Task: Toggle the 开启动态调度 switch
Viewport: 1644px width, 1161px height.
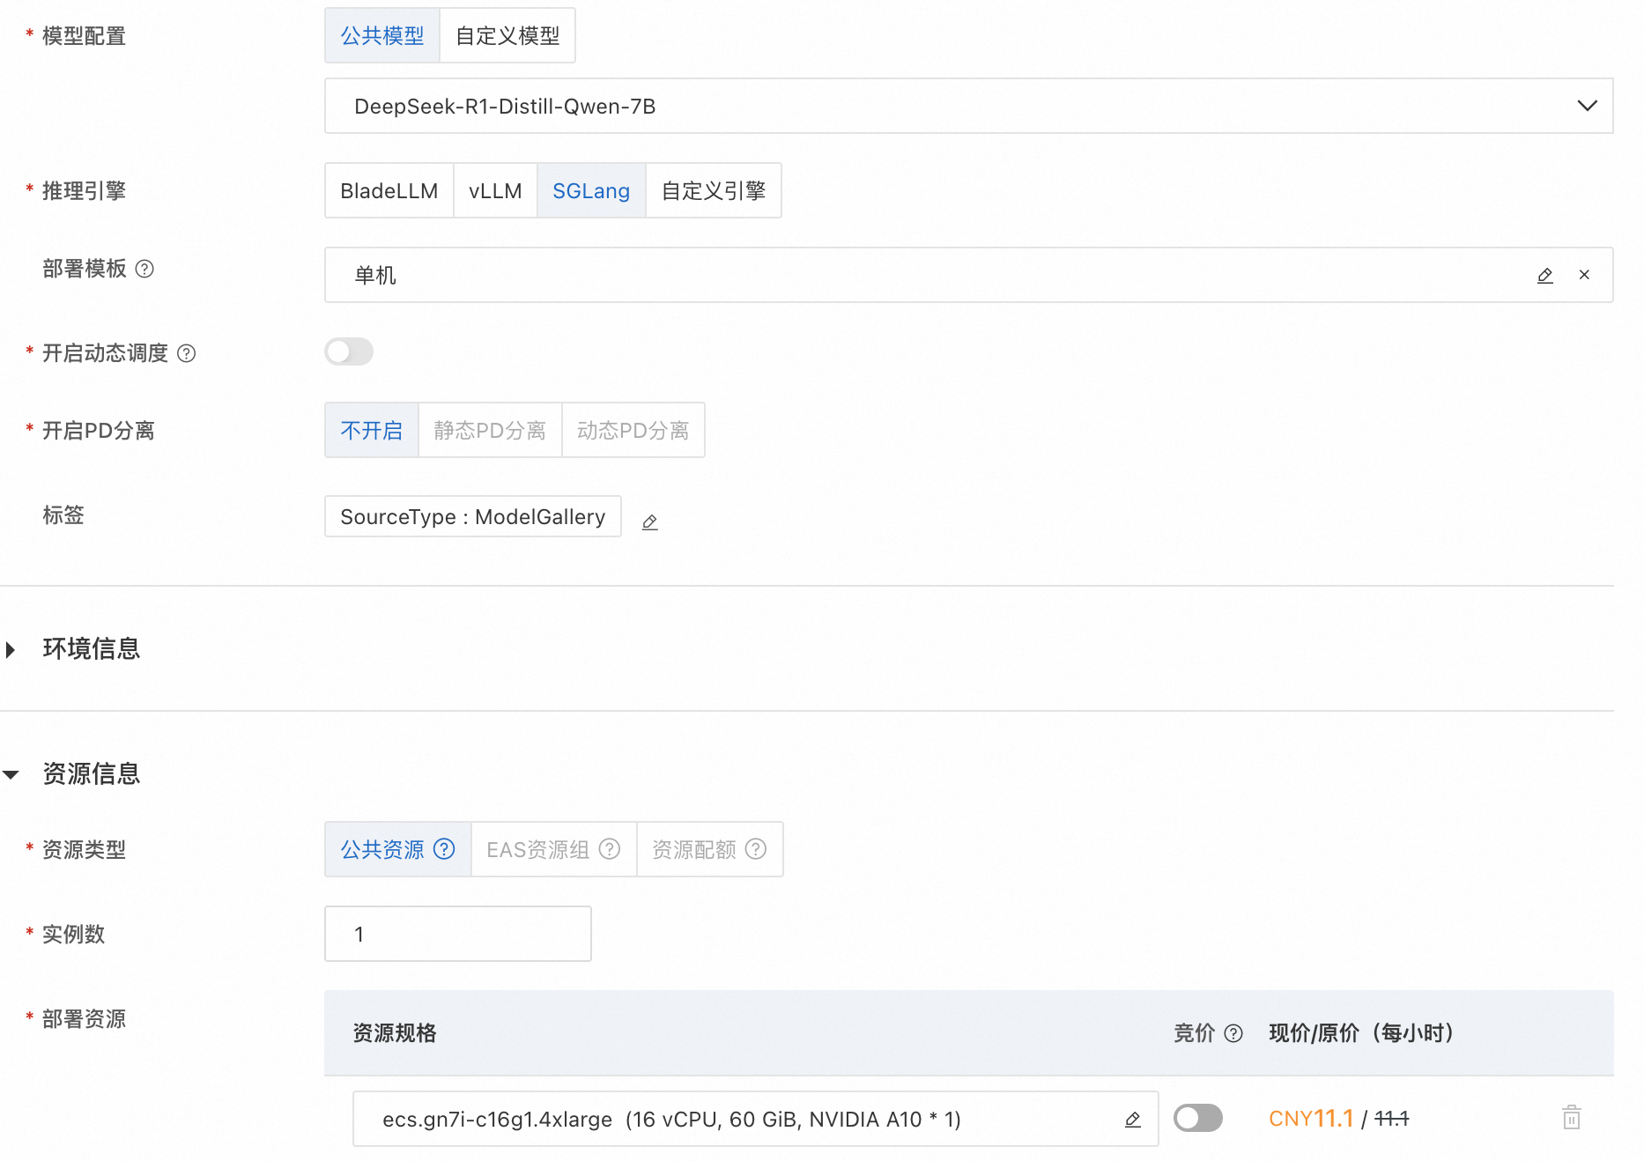Action: coord(349,352)
